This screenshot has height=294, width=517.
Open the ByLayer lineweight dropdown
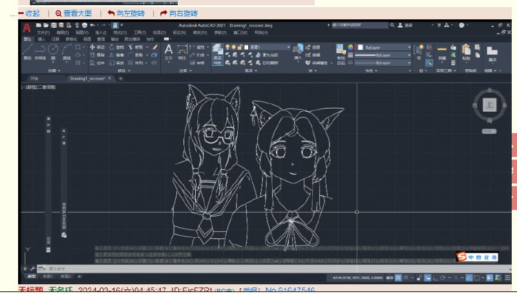383,55
